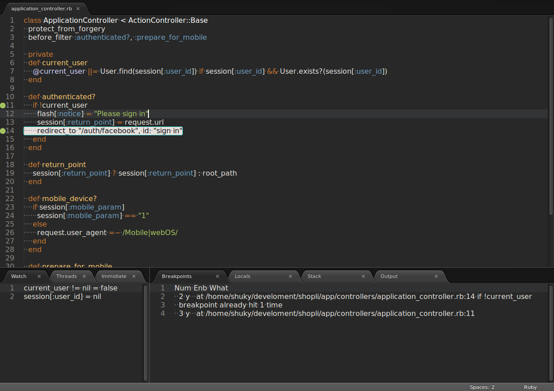Open the Spaces: 2 indentation selector
The width and height of the screenshot is (554, 391).
tap(482, 387)
